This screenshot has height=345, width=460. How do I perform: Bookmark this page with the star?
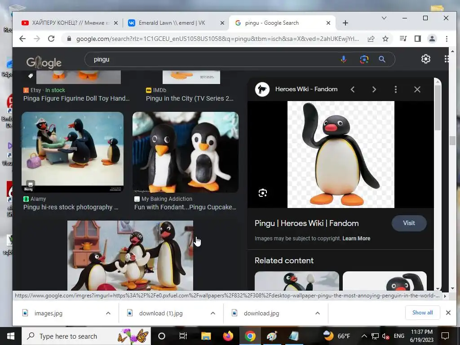(x=385, y=39)
